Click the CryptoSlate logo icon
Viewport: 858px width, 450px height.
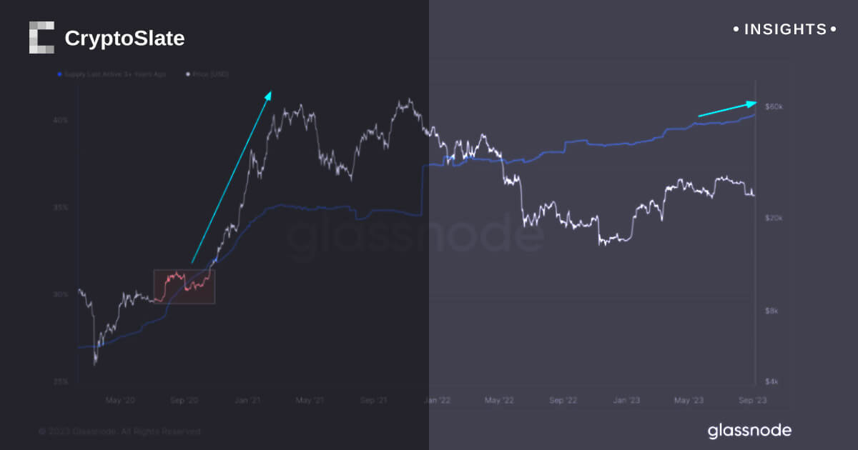point(41,38)
